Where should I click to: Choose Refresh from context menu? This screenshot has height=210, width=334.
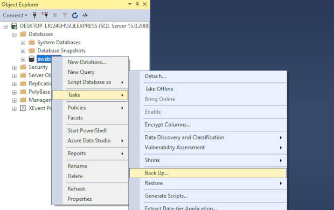coord(90,189)
